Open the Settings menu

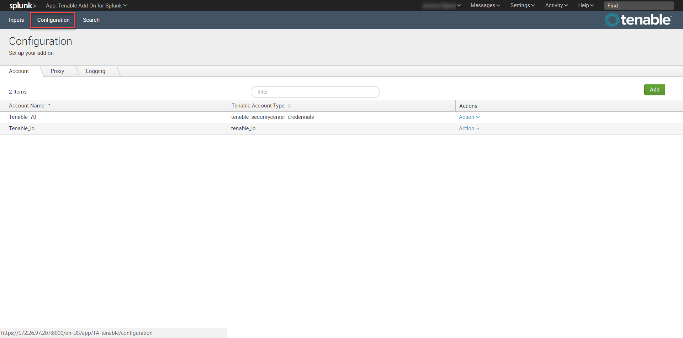[x=522, y=5]
